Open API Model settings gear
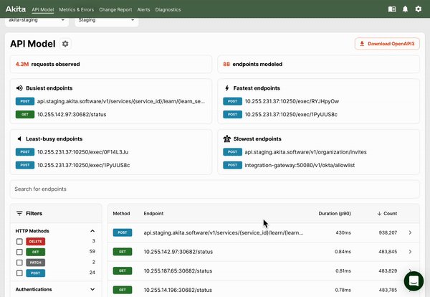The width and height of the screenshot is (430, 297). [x=65, y=44]
